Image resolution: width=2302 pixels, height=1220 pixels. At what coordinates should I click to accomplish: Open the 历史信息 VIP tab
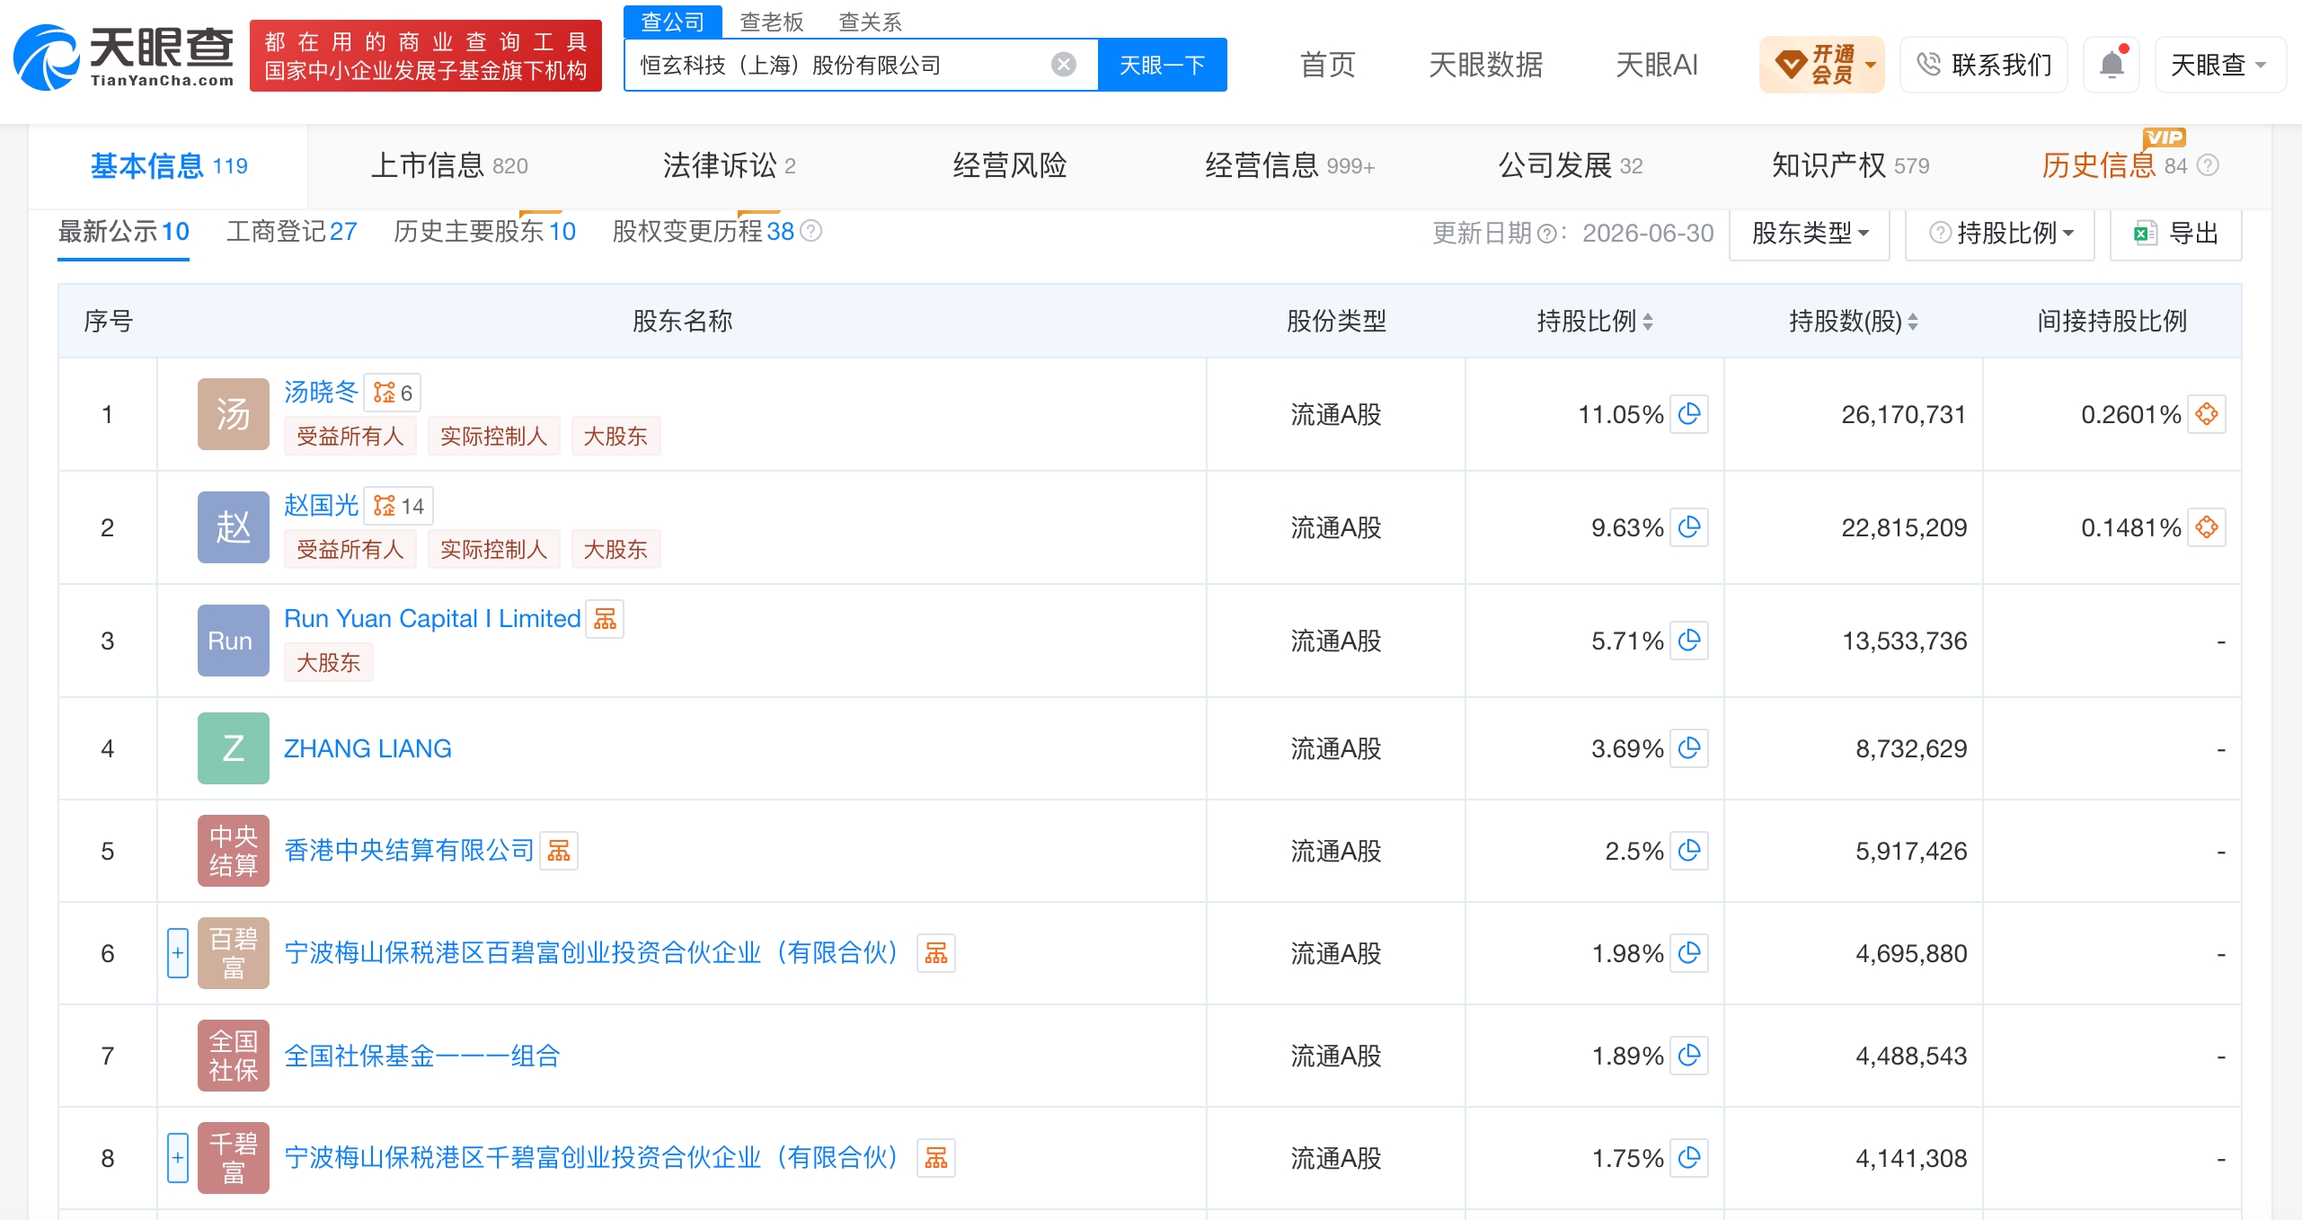[x=2113, y=165]
